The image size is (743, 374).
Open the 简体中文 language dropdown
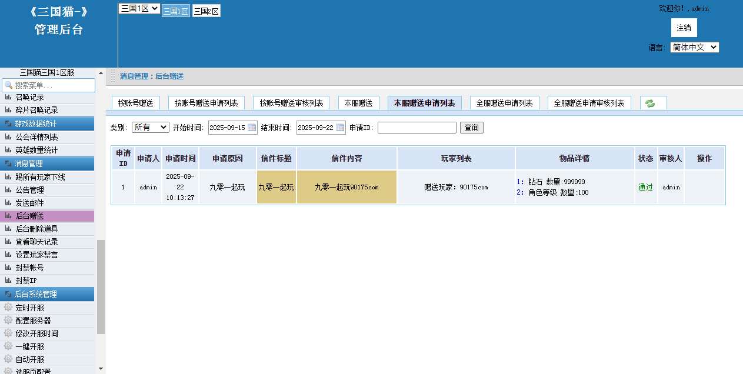tap(694, 48)
